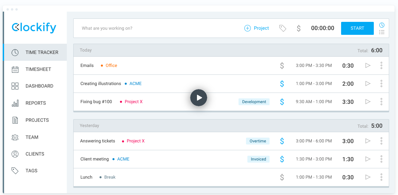The image size is (398, 195).
Task: Play the video with center play button
Action: tap(199, 98)
